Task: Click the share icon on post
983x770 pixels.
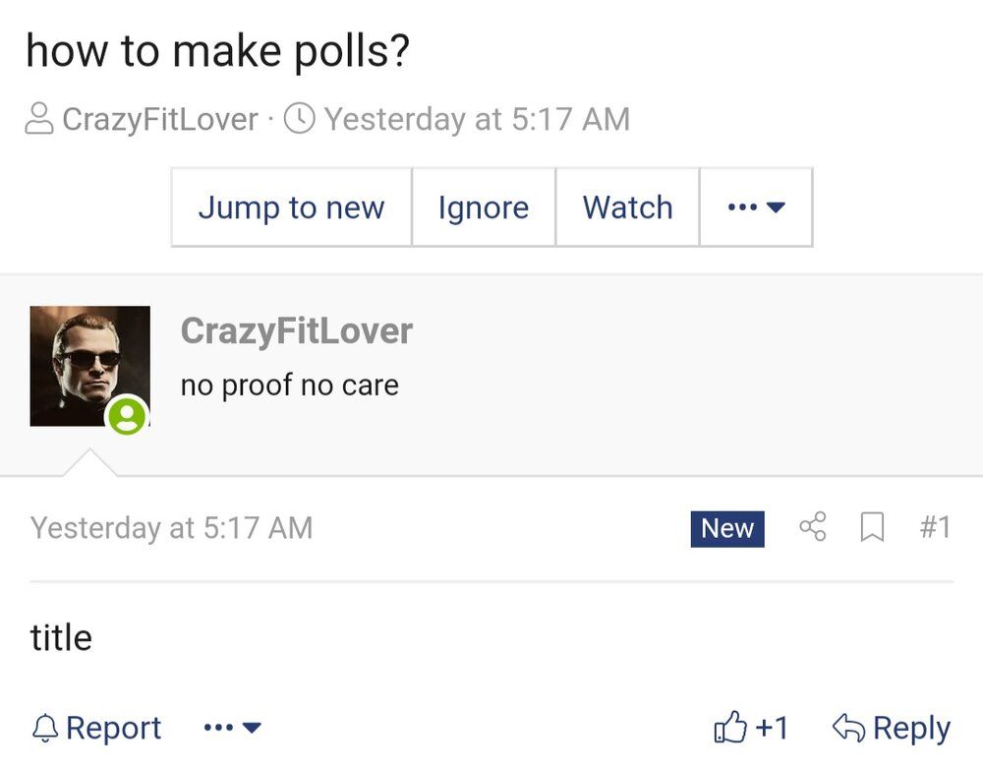Action: [812, 528]
